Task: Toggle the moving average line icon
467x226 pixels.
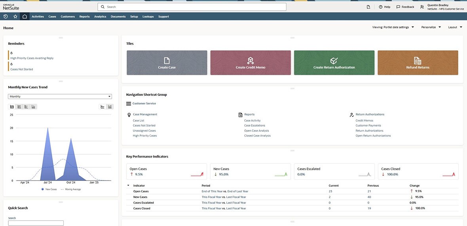Action: click(x=103, y=106)
